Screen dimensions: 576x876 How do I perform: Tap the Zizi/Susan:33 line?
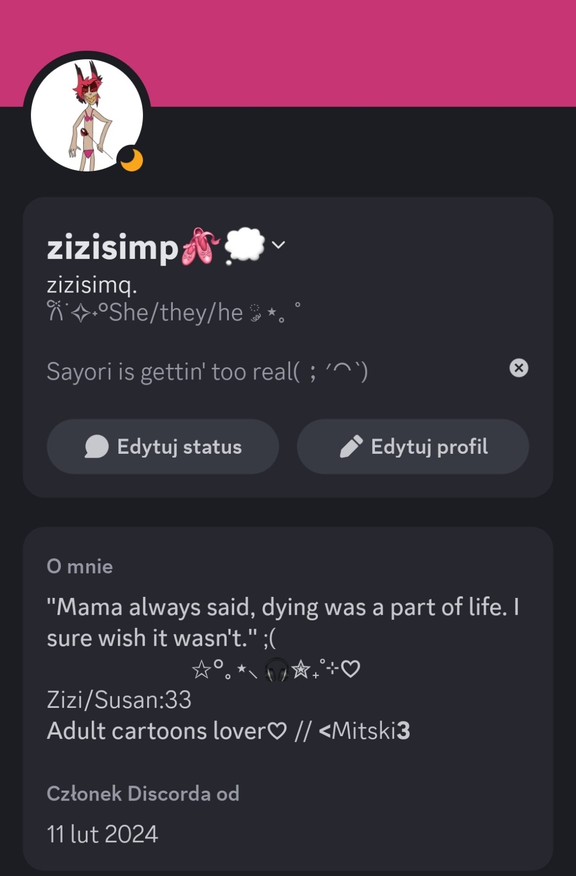[x=119, y=700]
